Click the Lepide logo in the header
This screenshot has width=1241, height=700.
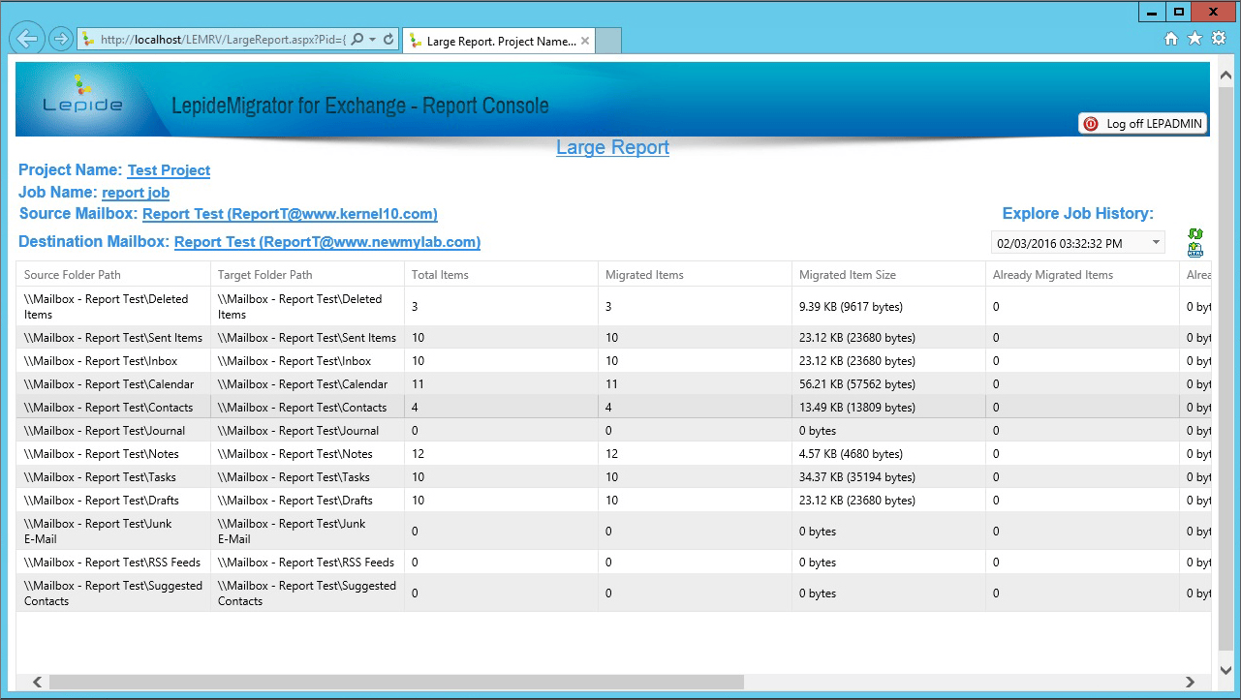83,97
